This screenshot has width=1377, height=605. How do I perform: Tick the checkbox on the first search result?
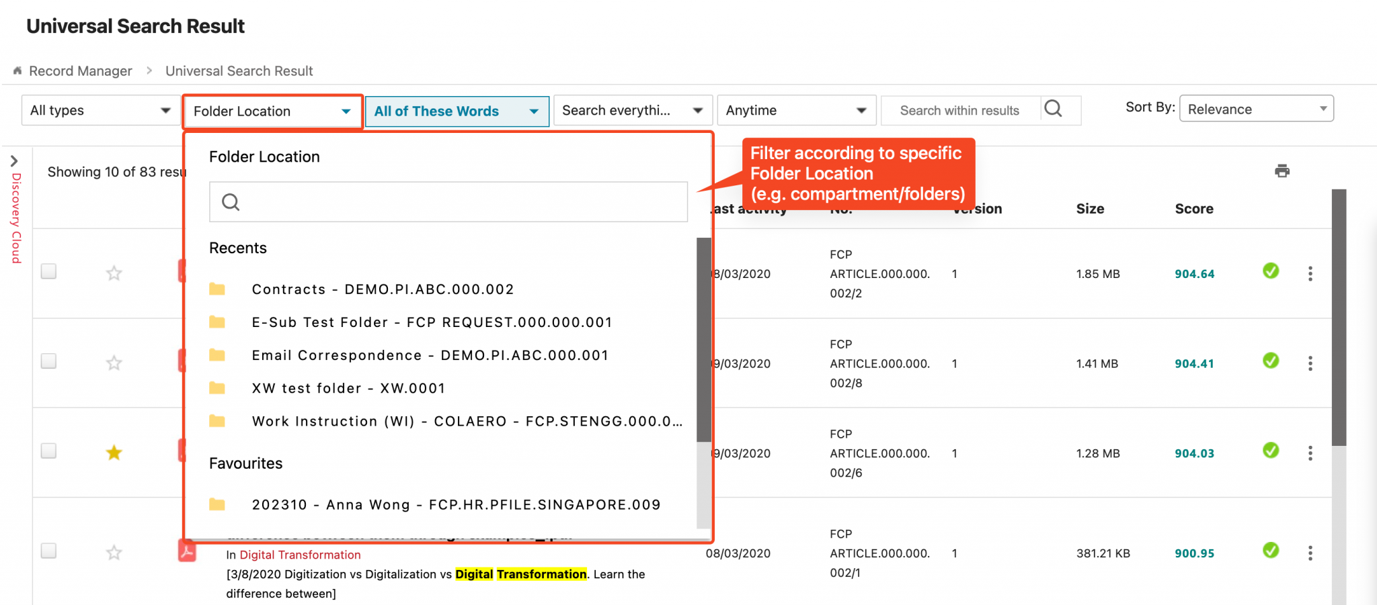tap(48, 271)
